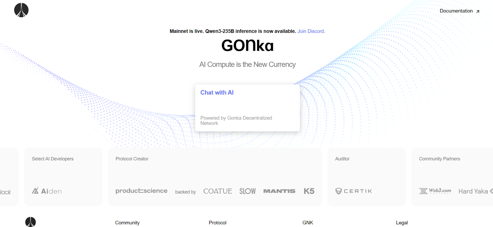Click the COATUE logo

(x=218, y=191)
